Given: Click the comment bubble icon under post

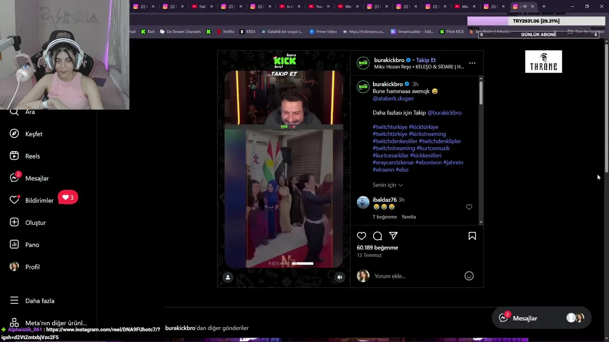Looking at the screenshot, I should pyautogui.click(x=378, y=236).
